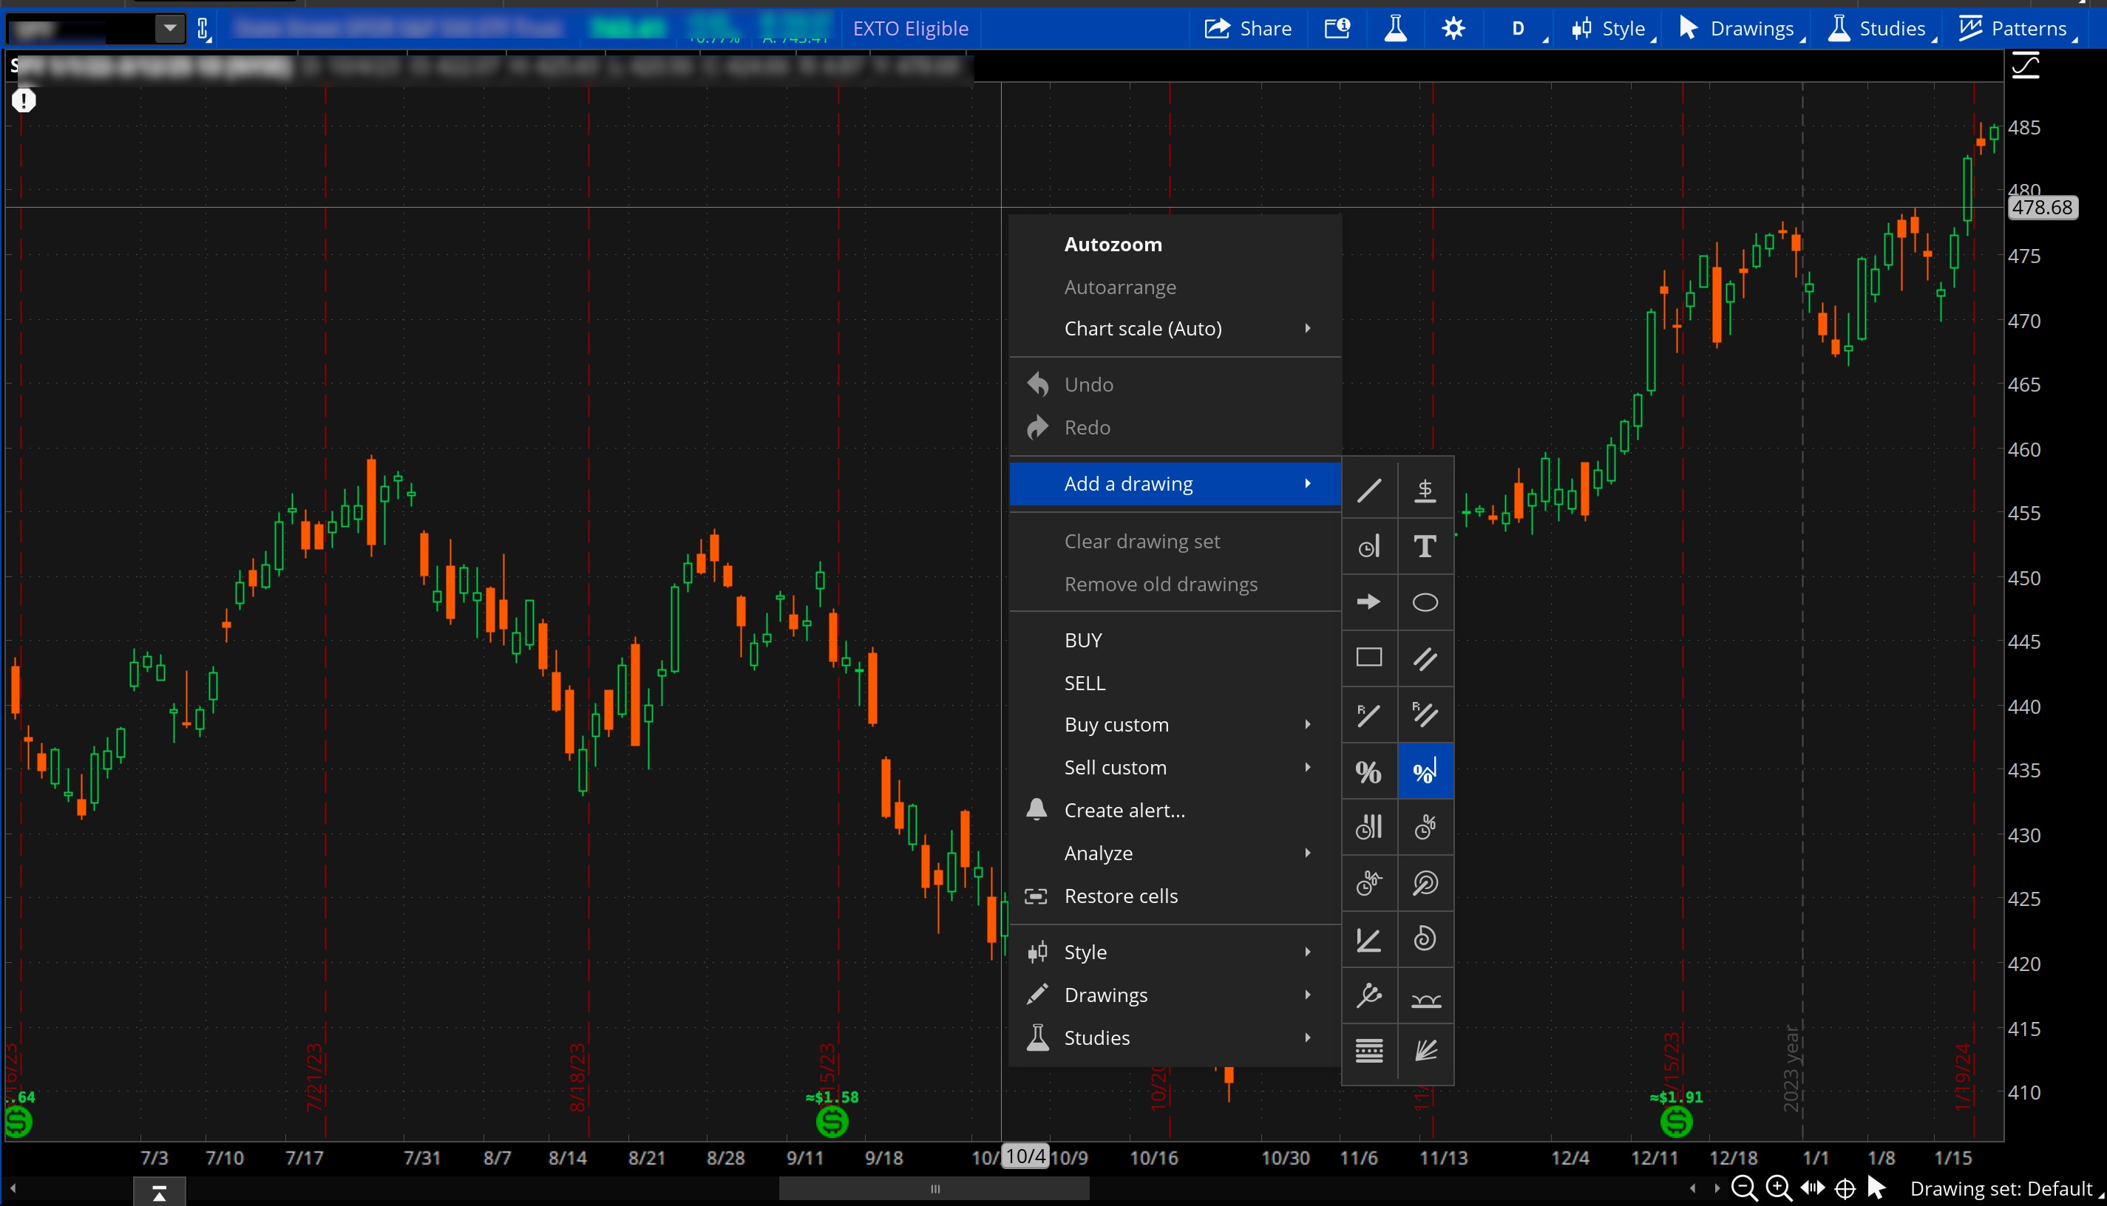Open Studies submenu in context menu
The height and width of the screenshot is (1206, 2107).
click(x=1175, y=1038)
